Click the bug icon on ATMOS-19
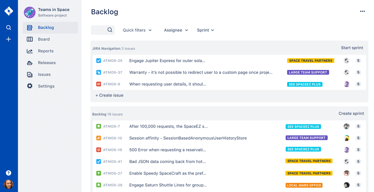The width and height of the screenshot is (374, 192). [x=98, y=149]
